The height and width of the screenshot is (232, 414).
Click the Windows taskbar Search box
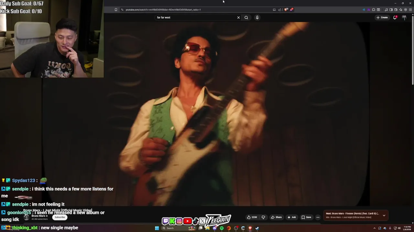coord(179,228)
